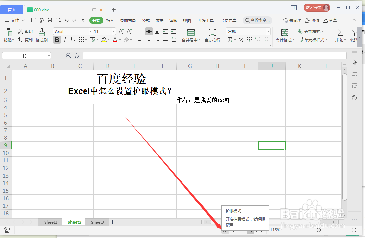
Task: Open Print Preview from quick toolbar
Action: click(58, 20)
